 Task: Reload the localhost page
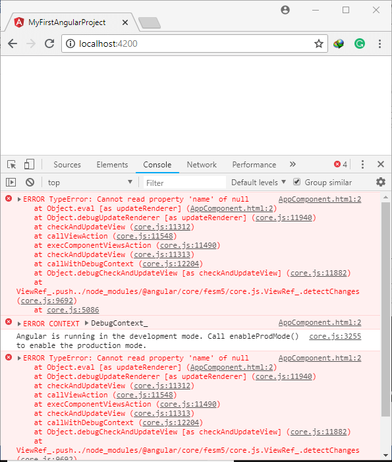click(49, 44)
